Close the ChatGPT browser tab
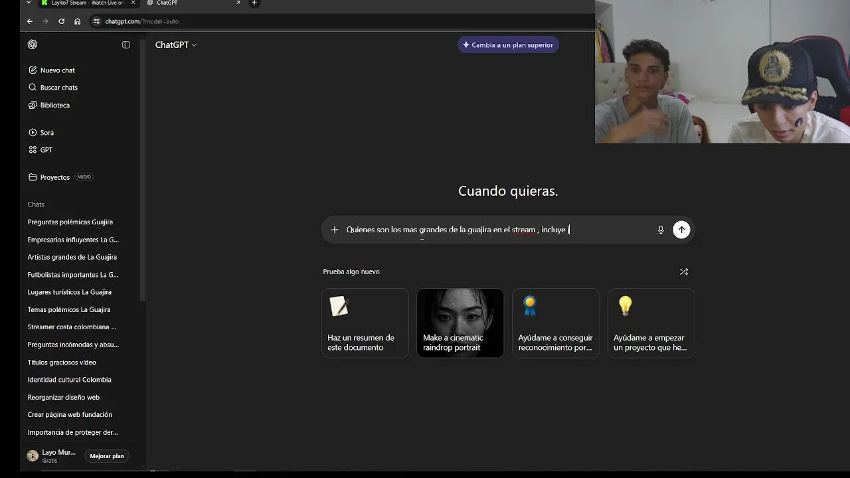 (238, 3)
